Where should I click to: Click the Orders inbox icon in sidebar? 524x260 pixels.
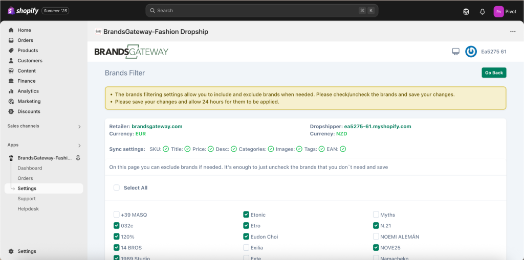(11, 40)
